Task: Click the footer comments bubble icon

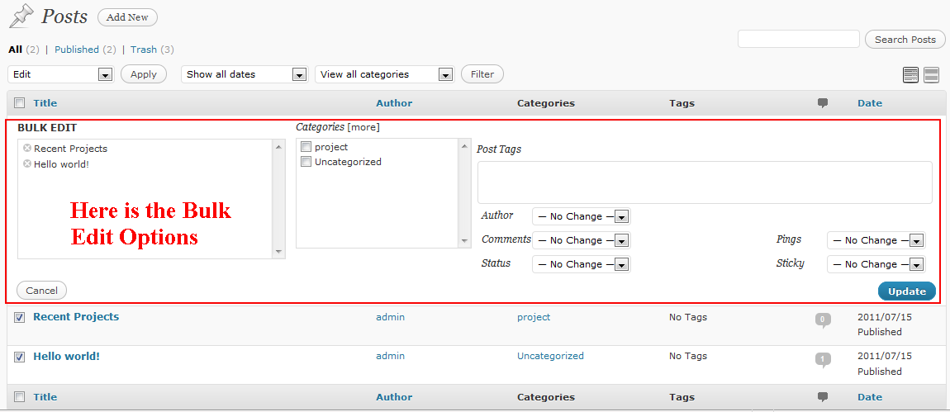Action: click(x=823, y=397)
